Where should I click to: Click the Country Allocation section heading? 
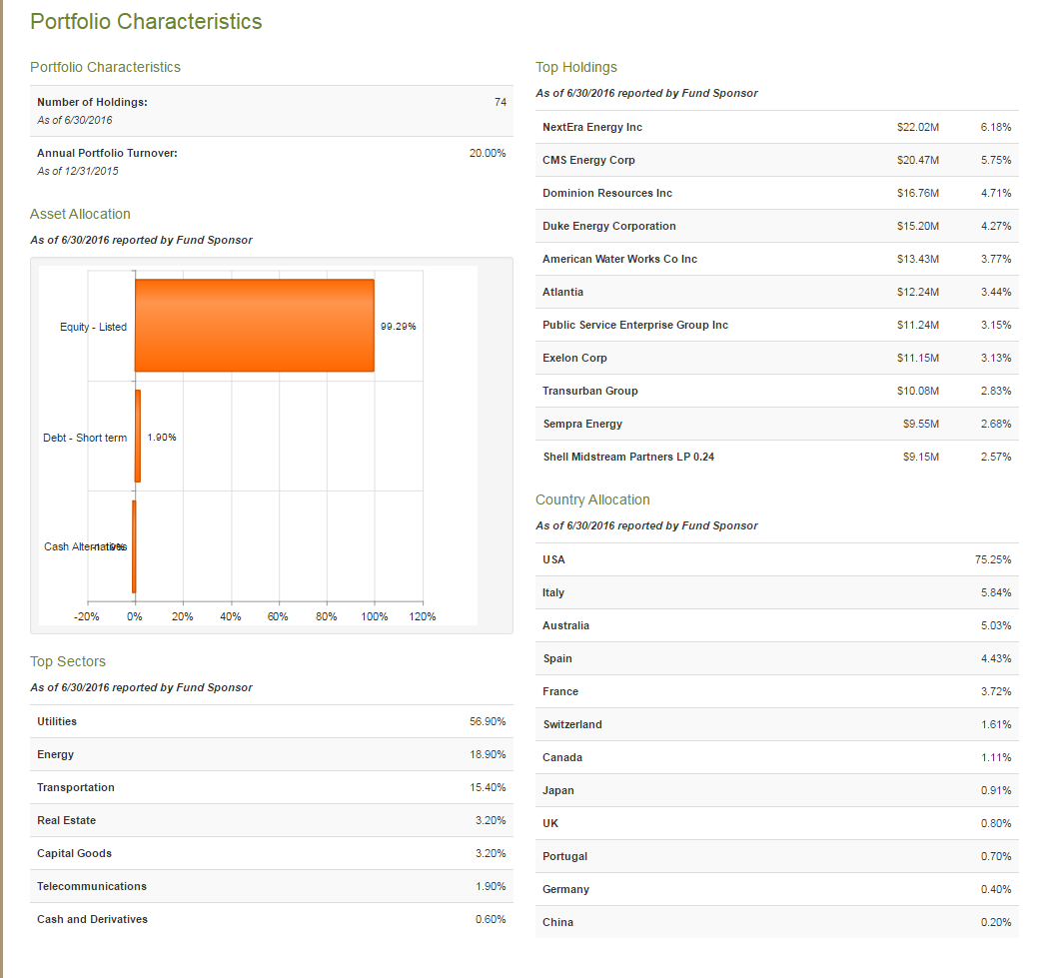tap(592, 499)
